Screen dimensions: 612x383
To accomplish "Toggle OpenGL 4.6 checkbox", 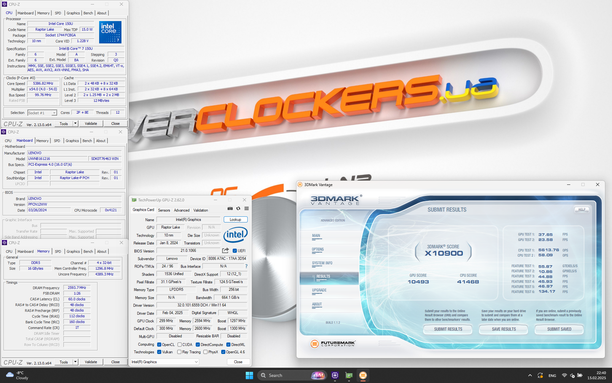I will [223, 352].
